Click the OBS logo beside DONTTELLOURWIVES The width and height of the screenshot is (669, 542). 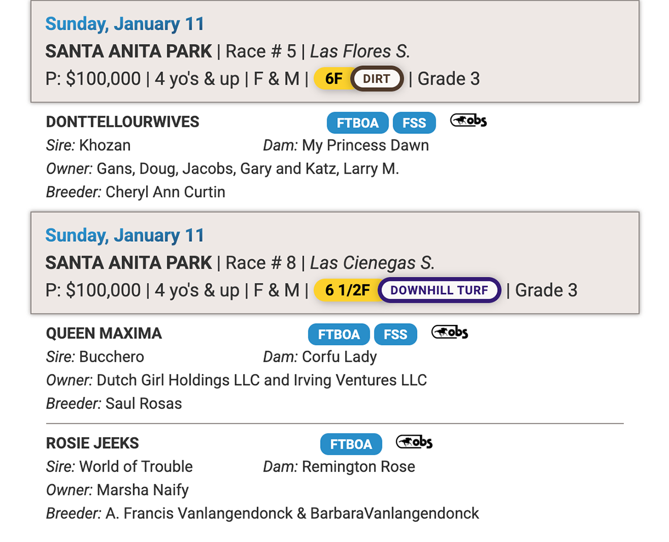468,121
